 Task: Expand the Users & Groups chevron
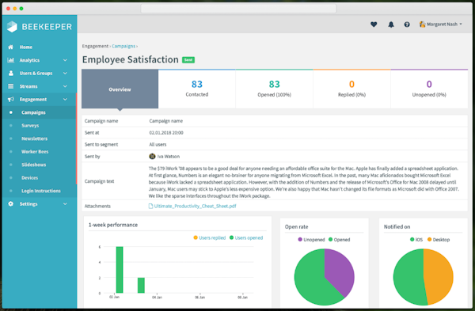(65, 74)
